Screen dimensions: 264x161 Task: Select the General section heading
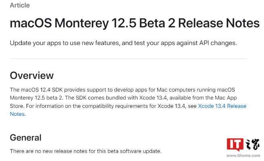click(x=25, y=137)
